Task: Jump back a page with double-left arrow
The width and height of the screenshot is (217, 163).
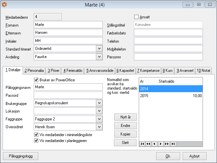Action: tap(148, 144)
